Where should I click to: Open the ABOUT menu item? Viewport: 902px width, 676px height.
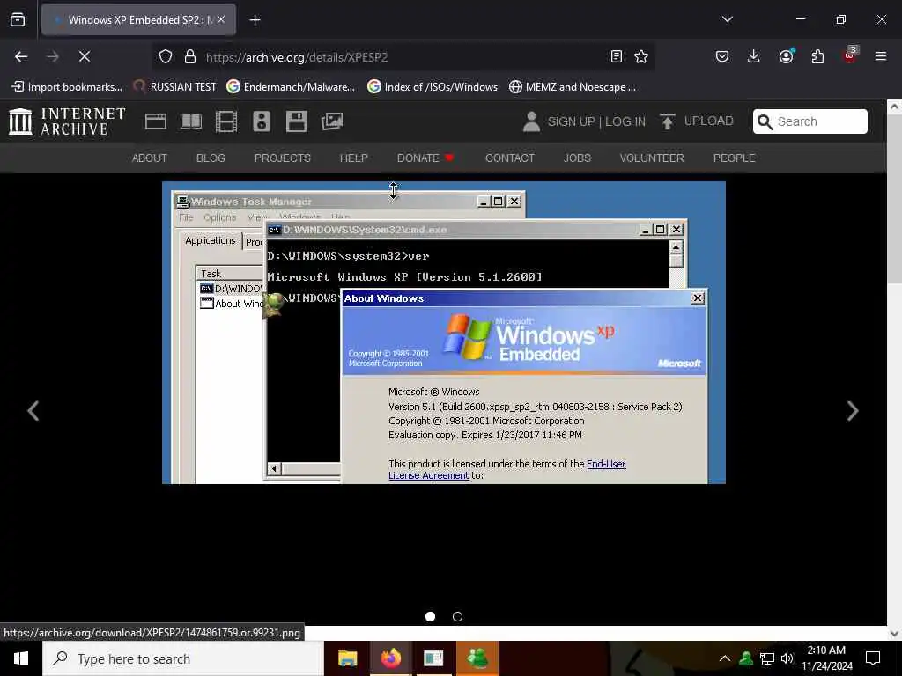[x=150, y=158]
